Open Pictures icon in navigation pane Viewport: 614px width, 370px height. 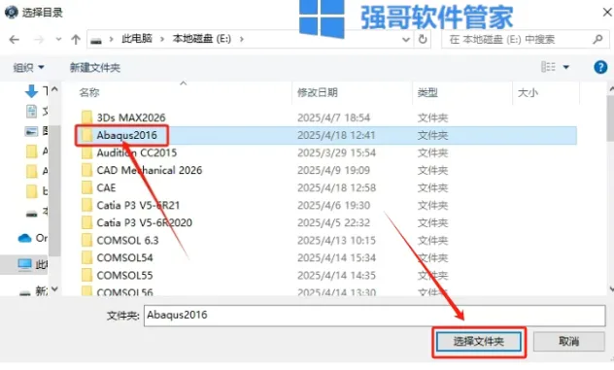click(31, 131)
